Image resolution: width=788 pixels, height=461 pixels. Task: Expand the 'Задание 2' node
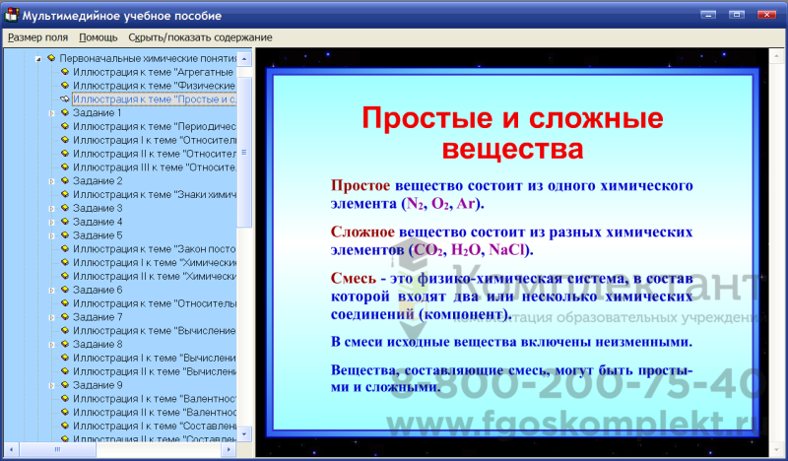click(x=51, y=181)
